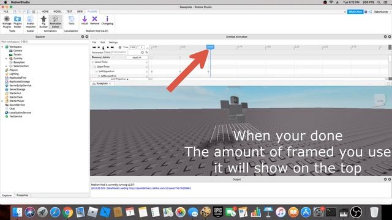Open the Rig Builder tool
The height and width of the screenshot is (220, 392).
tap(43, 22)
